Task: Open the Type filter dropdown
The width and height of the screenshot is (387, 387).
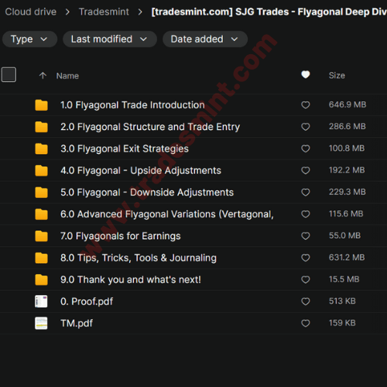Action: (29, 39)
